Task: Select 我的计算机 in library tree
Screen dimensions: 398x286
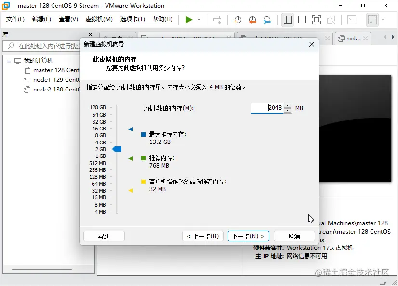Action: 39,61
